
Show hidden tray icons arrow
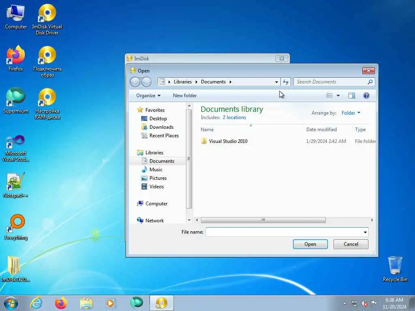(x=345, y=303)
